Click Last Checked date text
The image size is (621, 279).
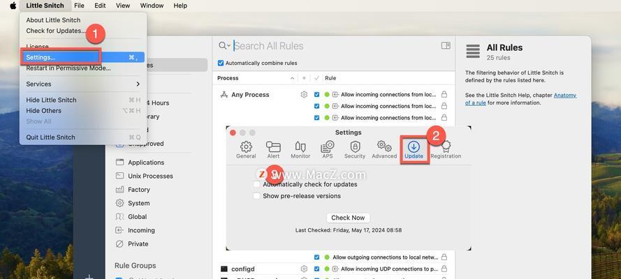(x=349, y=230)
